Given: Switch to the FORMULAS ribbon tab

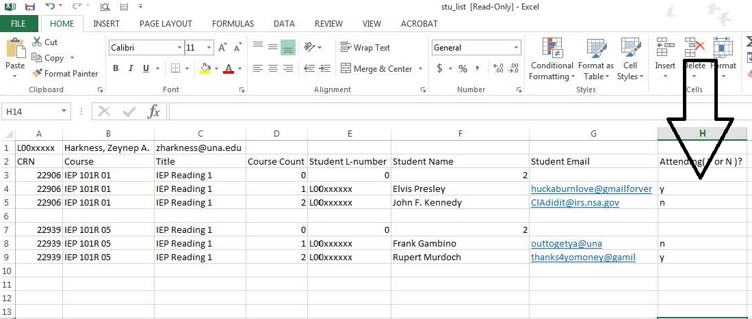Looking at the screenshot, I should [233, 24].
